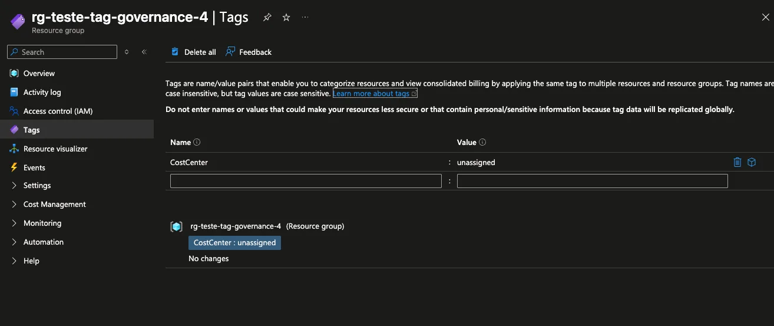Viewport: 774px width, 326px height.
Task: Click the Name column header
Action: 180,142
